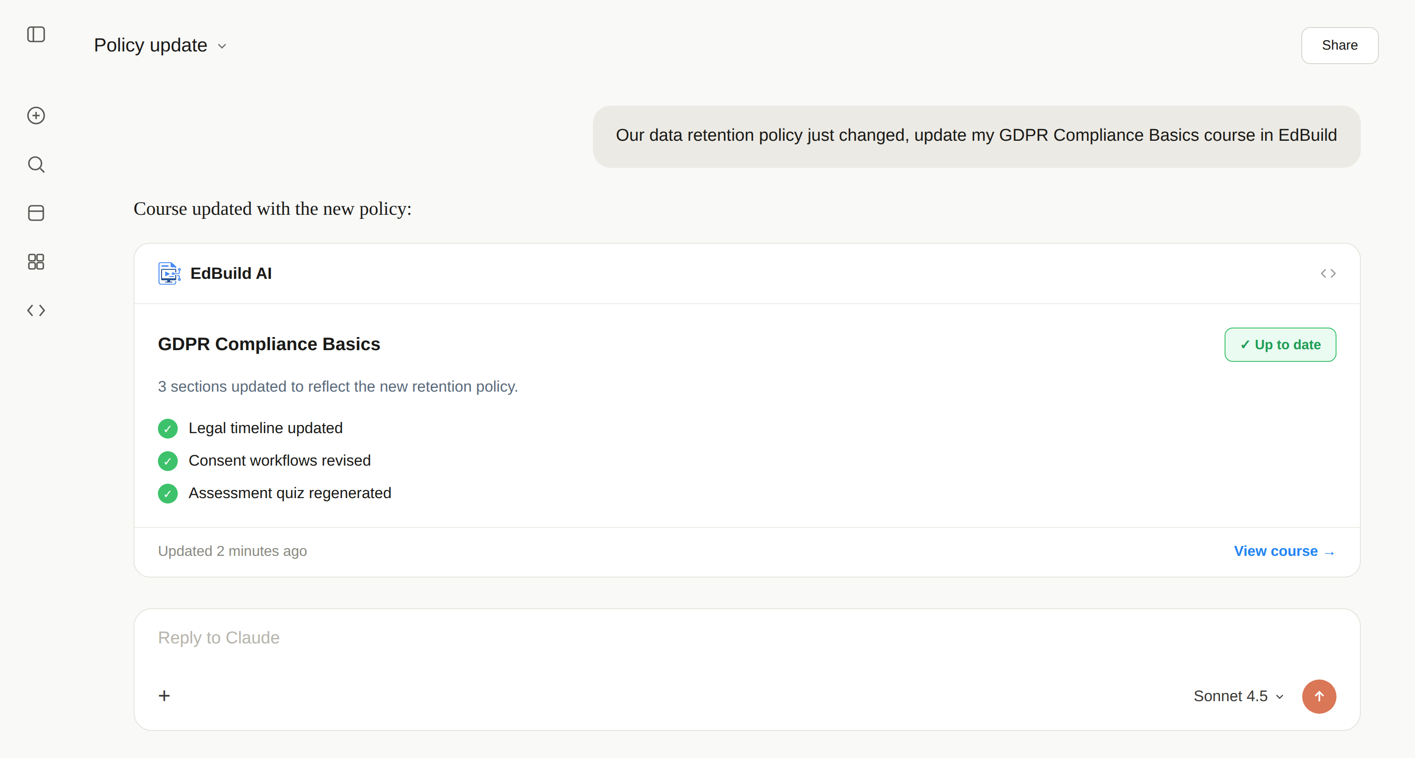Expand the Policy update title dropdown

point(222,46)
